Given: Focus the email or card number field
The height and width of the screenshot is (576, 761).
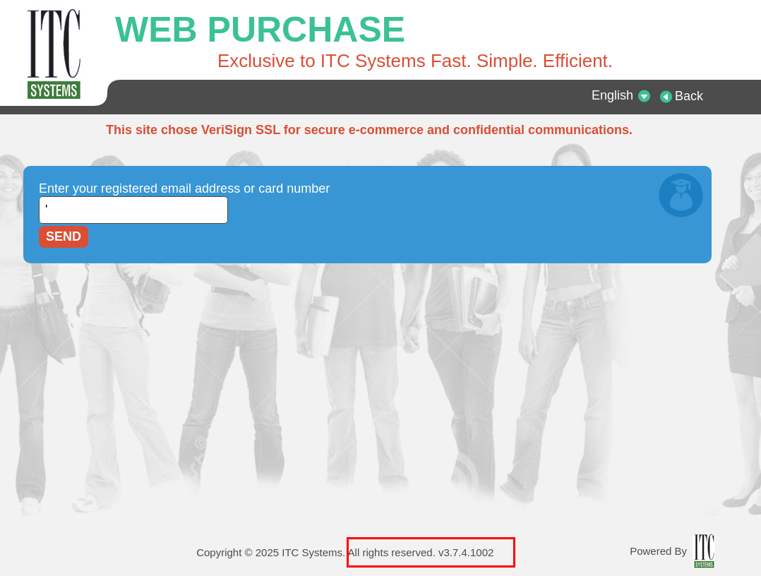Looking at the screenshot, I should 133,210.
